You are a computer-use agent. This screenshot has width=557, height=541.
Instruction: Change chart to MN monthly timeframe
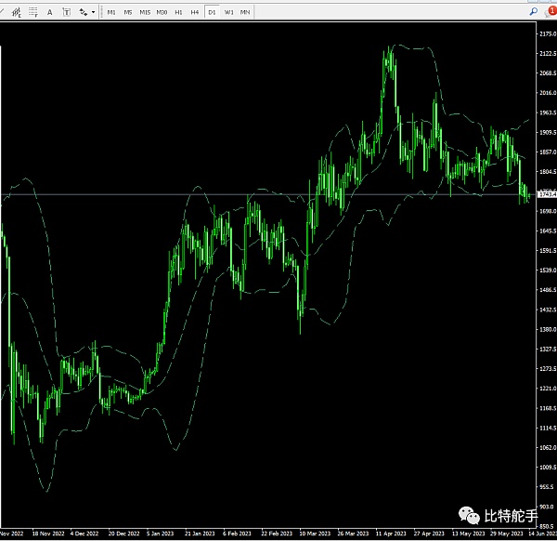tap(245, 12)
